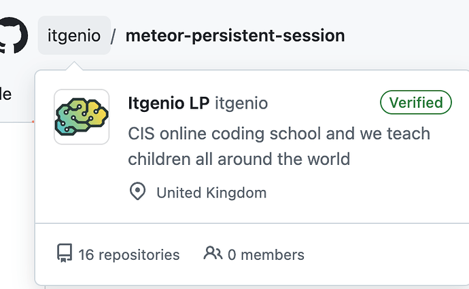Click the Itgenio brain logo avatar
469x289 pixels.
pyautogui.click(x=82, y=117)
